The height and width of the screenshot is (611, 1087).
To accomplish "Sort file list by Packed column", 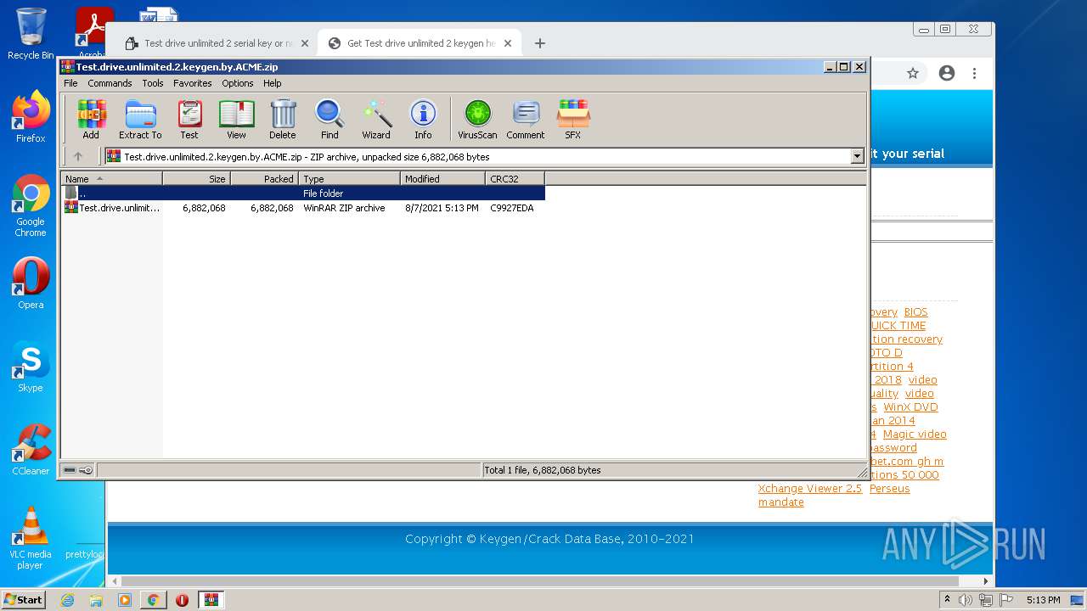I will (x=264, y=178).
